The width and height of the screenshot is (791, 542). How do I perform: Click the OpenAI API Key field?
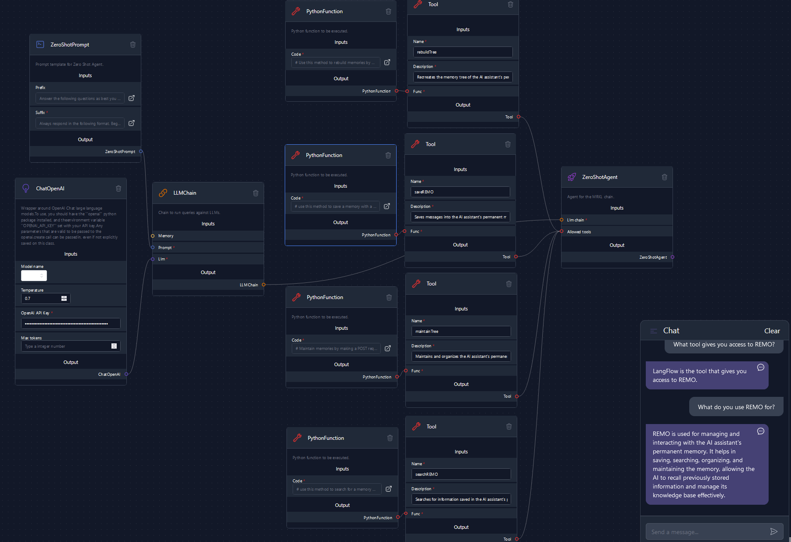(71, 324)
